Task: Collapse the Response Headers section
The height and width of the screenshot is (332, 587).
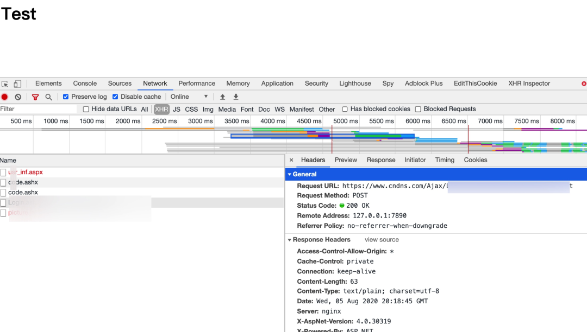Action: pyautogui.click(x=290, y=240)
